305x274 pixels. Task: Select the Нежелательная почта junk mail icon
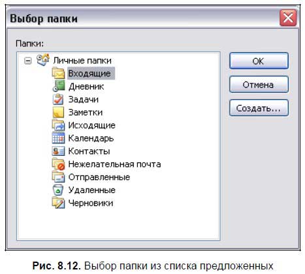click(58, 164)
